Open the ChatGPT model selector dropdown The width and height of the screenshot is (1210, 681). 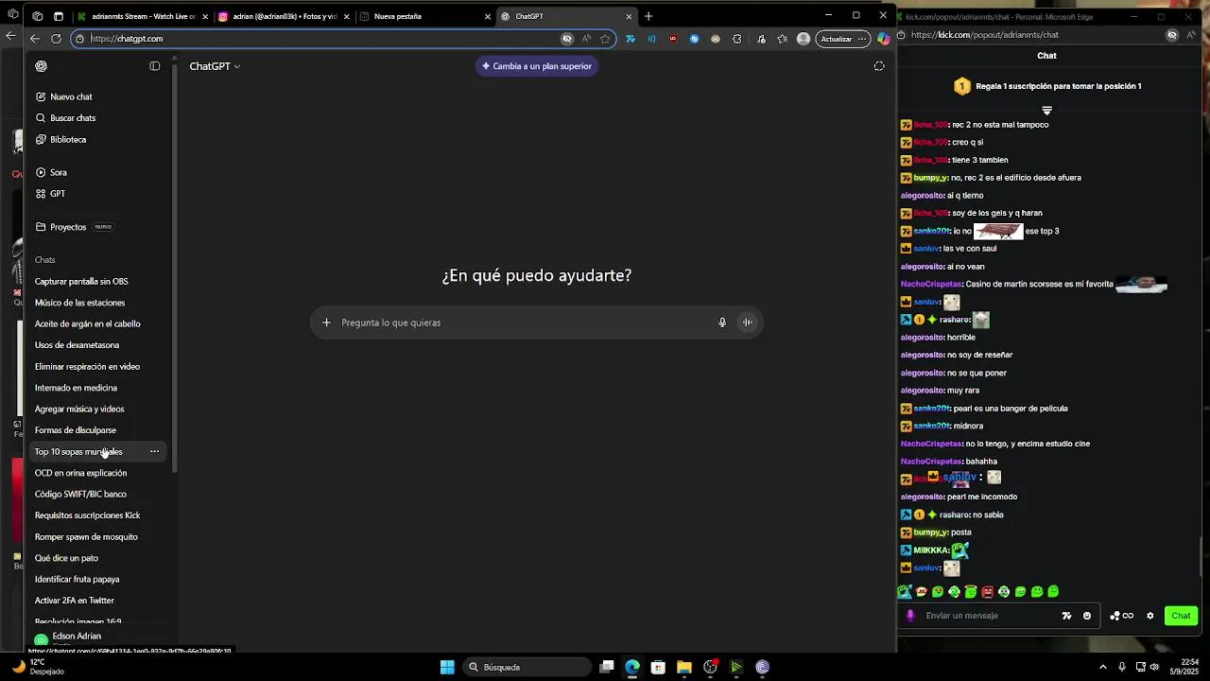click(x=215, y=66)
